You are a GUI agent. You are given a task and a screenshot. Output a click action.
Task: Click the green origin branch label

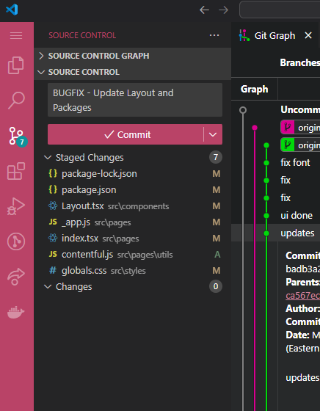(x=300, y=145)
